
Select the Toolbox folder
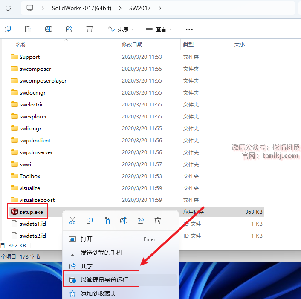click(30, 176)
